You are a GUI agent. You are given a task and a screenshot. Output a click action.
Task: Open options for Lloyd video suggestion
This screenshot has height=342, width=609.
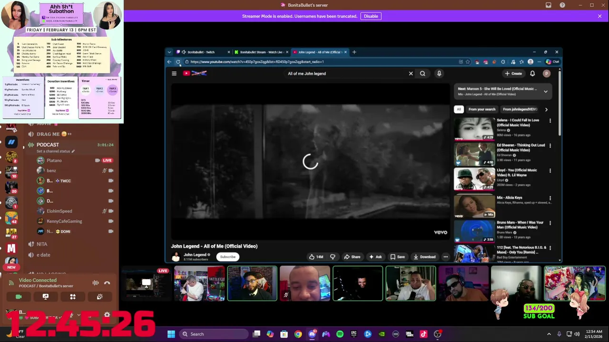coord(550,170)
